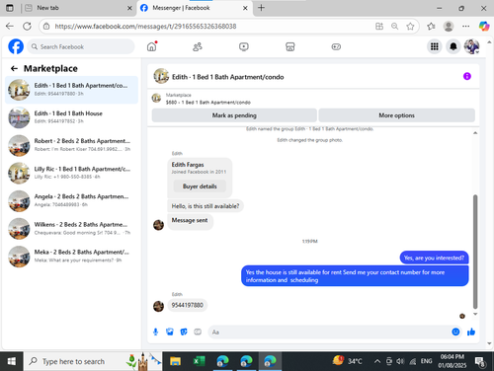Screen dimensions: 494x371
Task: Click the message input field
Action: pos(329,332)
